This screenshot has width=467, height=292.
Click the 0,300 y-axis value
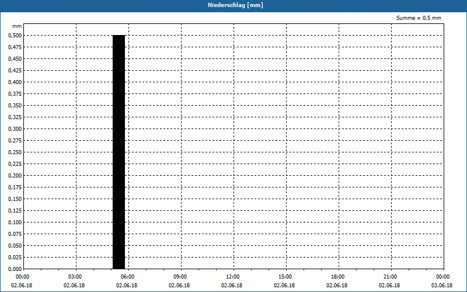point(15,129)
